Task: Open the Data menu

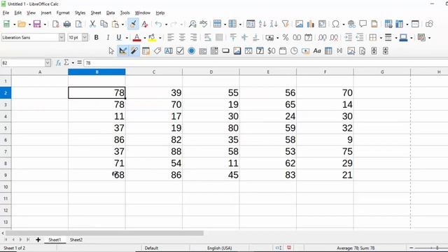Action: 111,13
